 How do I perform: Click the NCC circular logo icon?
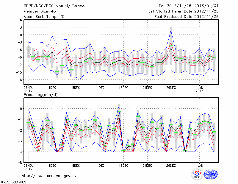pos(210,174)
